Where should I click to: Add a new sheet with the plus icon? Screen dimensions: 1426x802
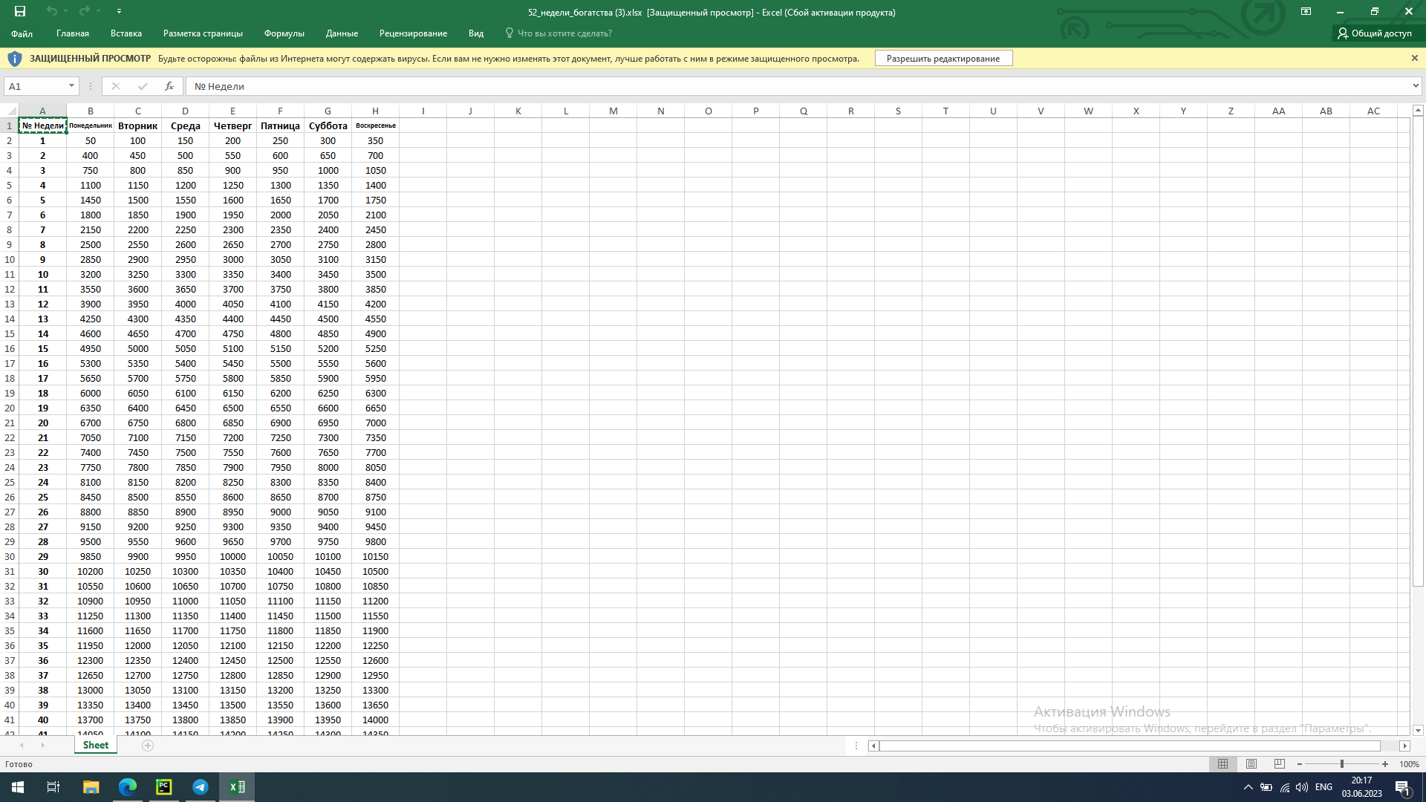[x=148, y=746]
